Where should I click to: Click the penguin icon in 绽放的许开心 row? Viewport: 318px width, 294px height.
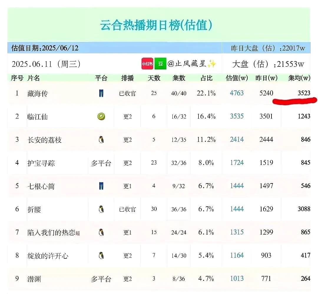(101, 255)
